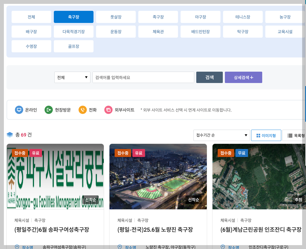Choose the 풋살장 category
Image resolution: width=306 pixels, height=249 pixels.
tap(116, 17)
